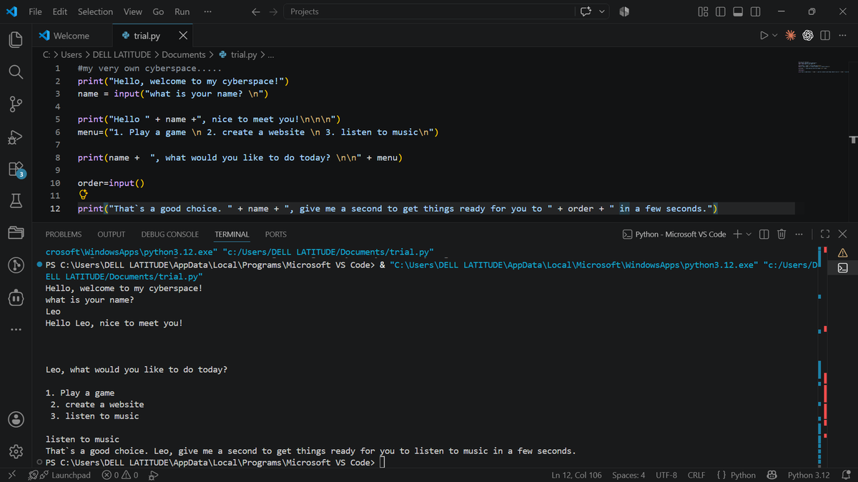Open the new terminal launch profile dropdown

tap(749, 234)
